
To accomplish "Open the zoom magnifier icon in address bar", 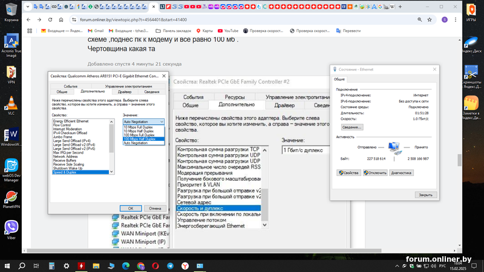I will point(419,20).
